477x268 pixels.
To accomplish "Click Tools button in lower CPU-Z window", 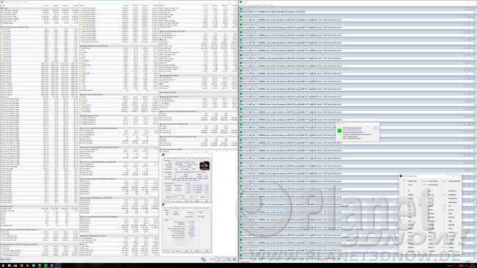I will click(186, 251).
